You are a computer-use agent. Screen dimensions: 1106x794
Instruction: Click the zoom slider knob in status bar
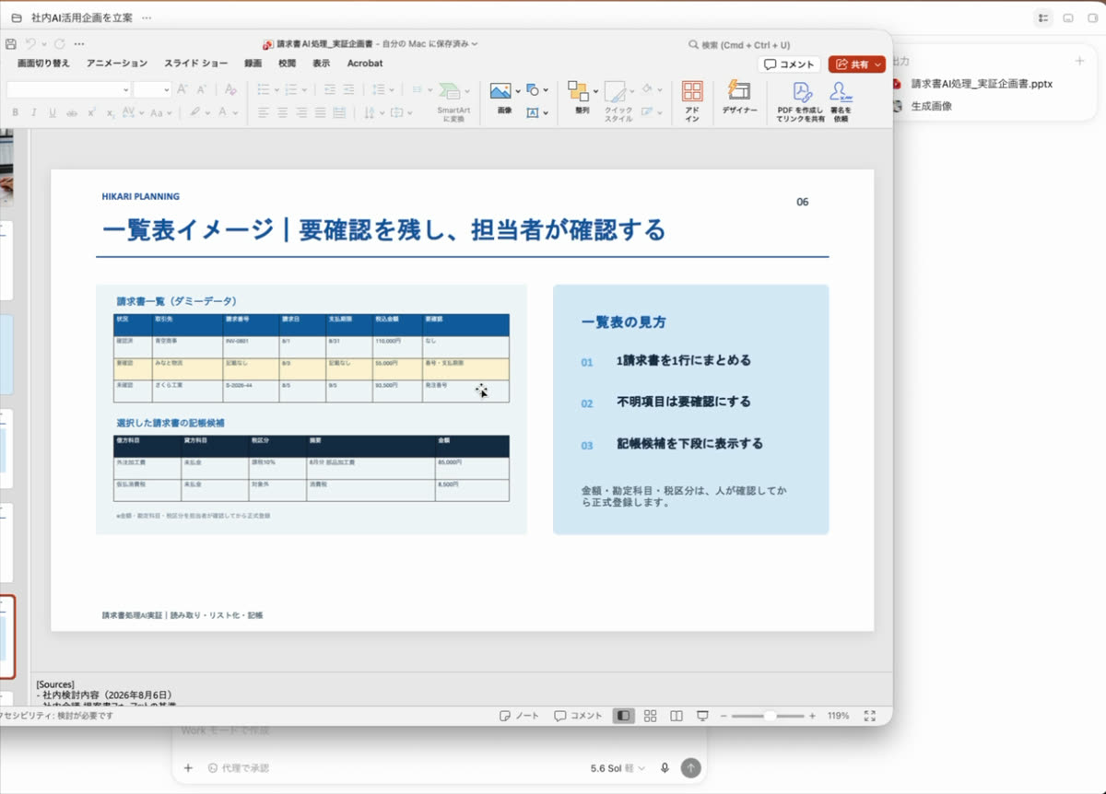coord(771,716)
